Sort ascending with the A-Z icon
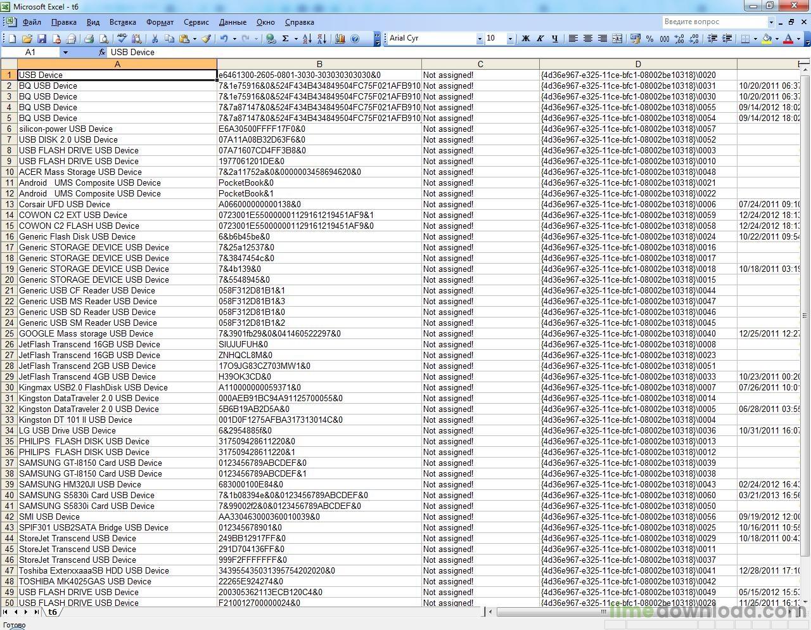The image size is (811, 630). tap(307, 39)
